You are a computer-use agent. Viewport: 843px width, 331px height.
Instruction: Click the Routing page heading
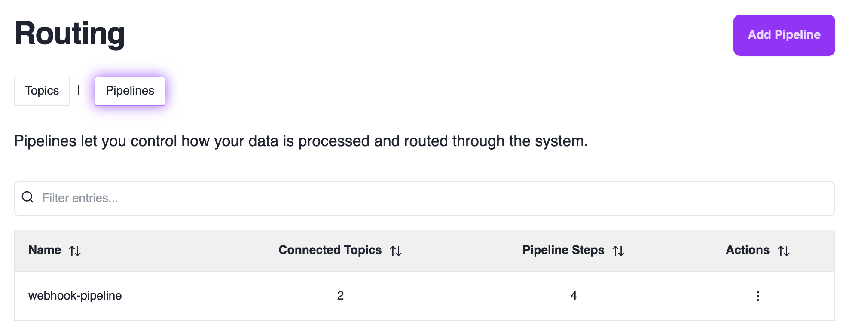pos(70,34)
